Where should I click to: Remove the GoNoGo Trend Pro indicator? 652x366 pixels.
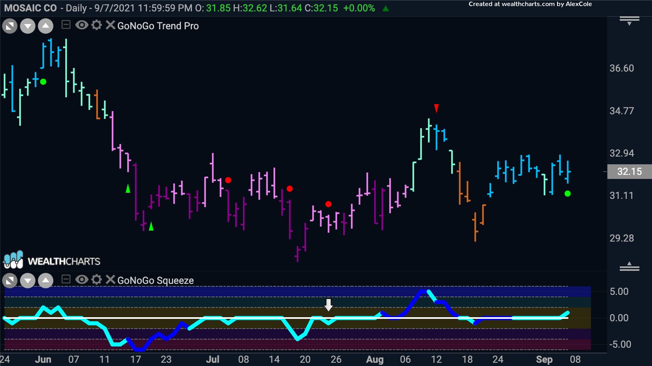pyautogui.click(x=110, y=25)
